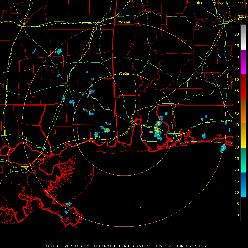Click the red segment of the VIL color scale
The width and height of the screenshot is (248, 248).
point(243,87)
